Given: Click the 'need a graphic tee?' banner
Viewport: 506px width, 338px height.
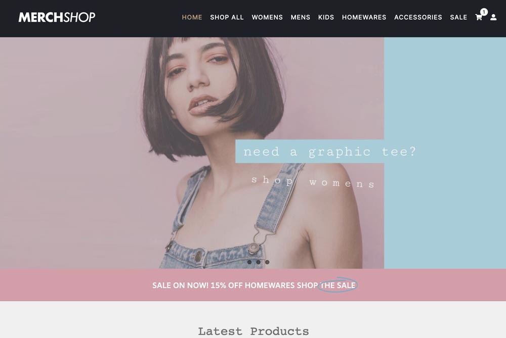Looking at the screenshot, I should (329, 151).
